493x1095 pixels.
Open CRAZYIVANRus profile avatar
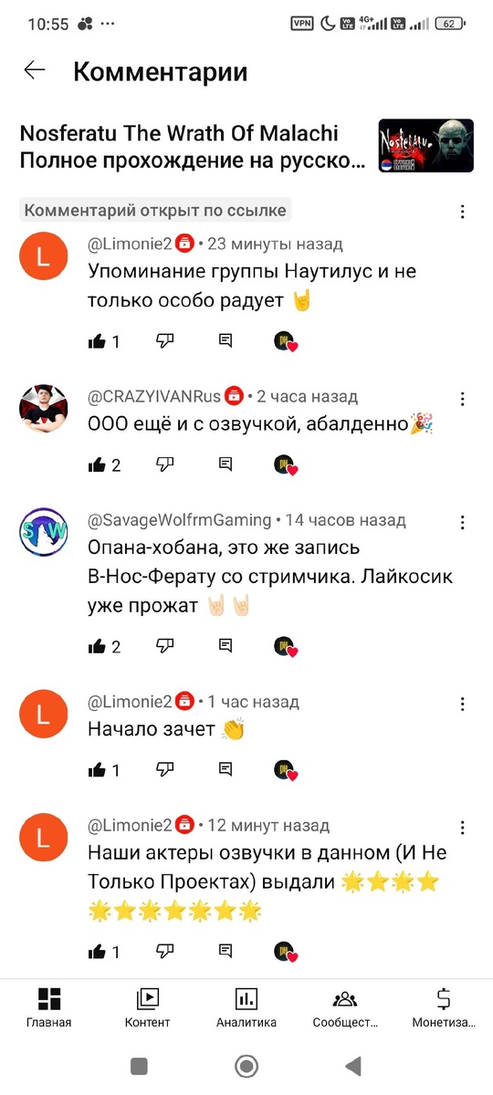click(44, 408)
